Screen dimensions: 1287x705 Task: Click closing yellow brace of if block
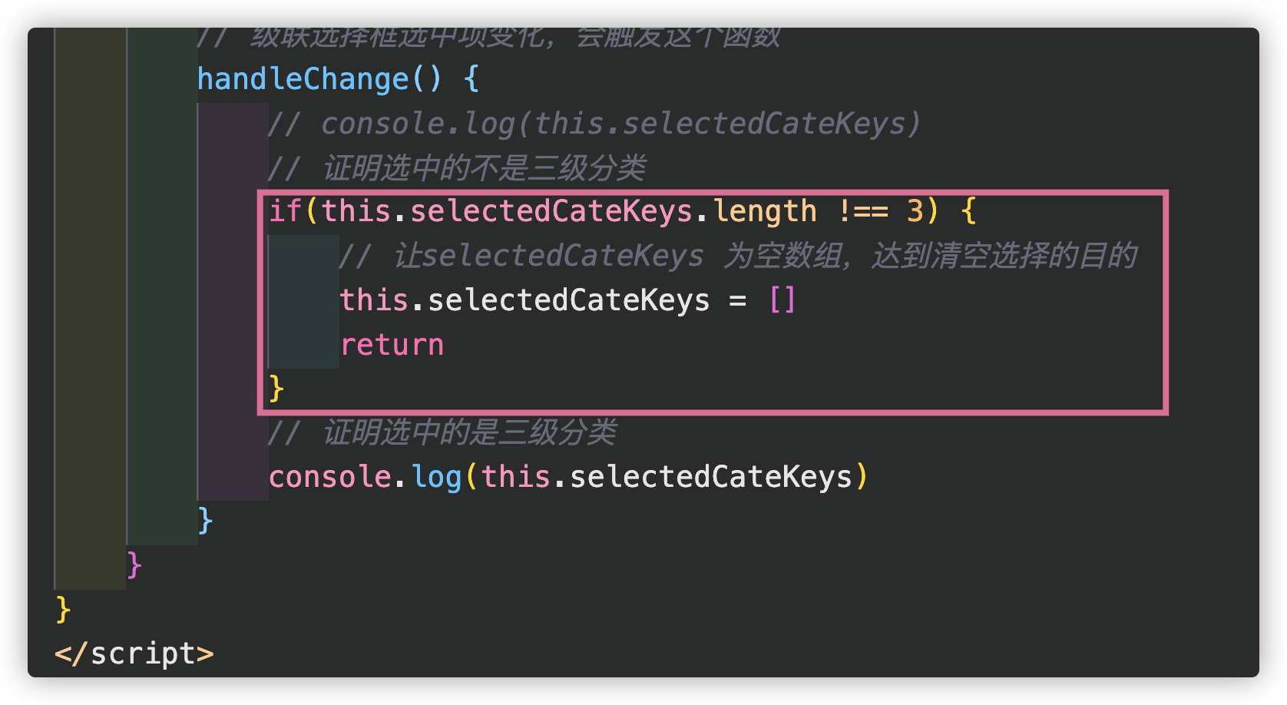(x=276, y=389)
